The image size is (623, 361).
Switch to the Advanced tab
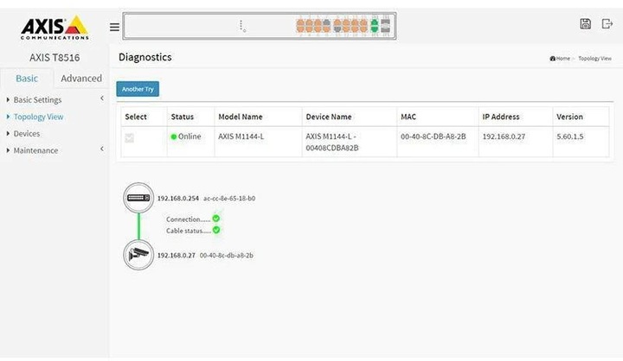[x=81, y=78]
